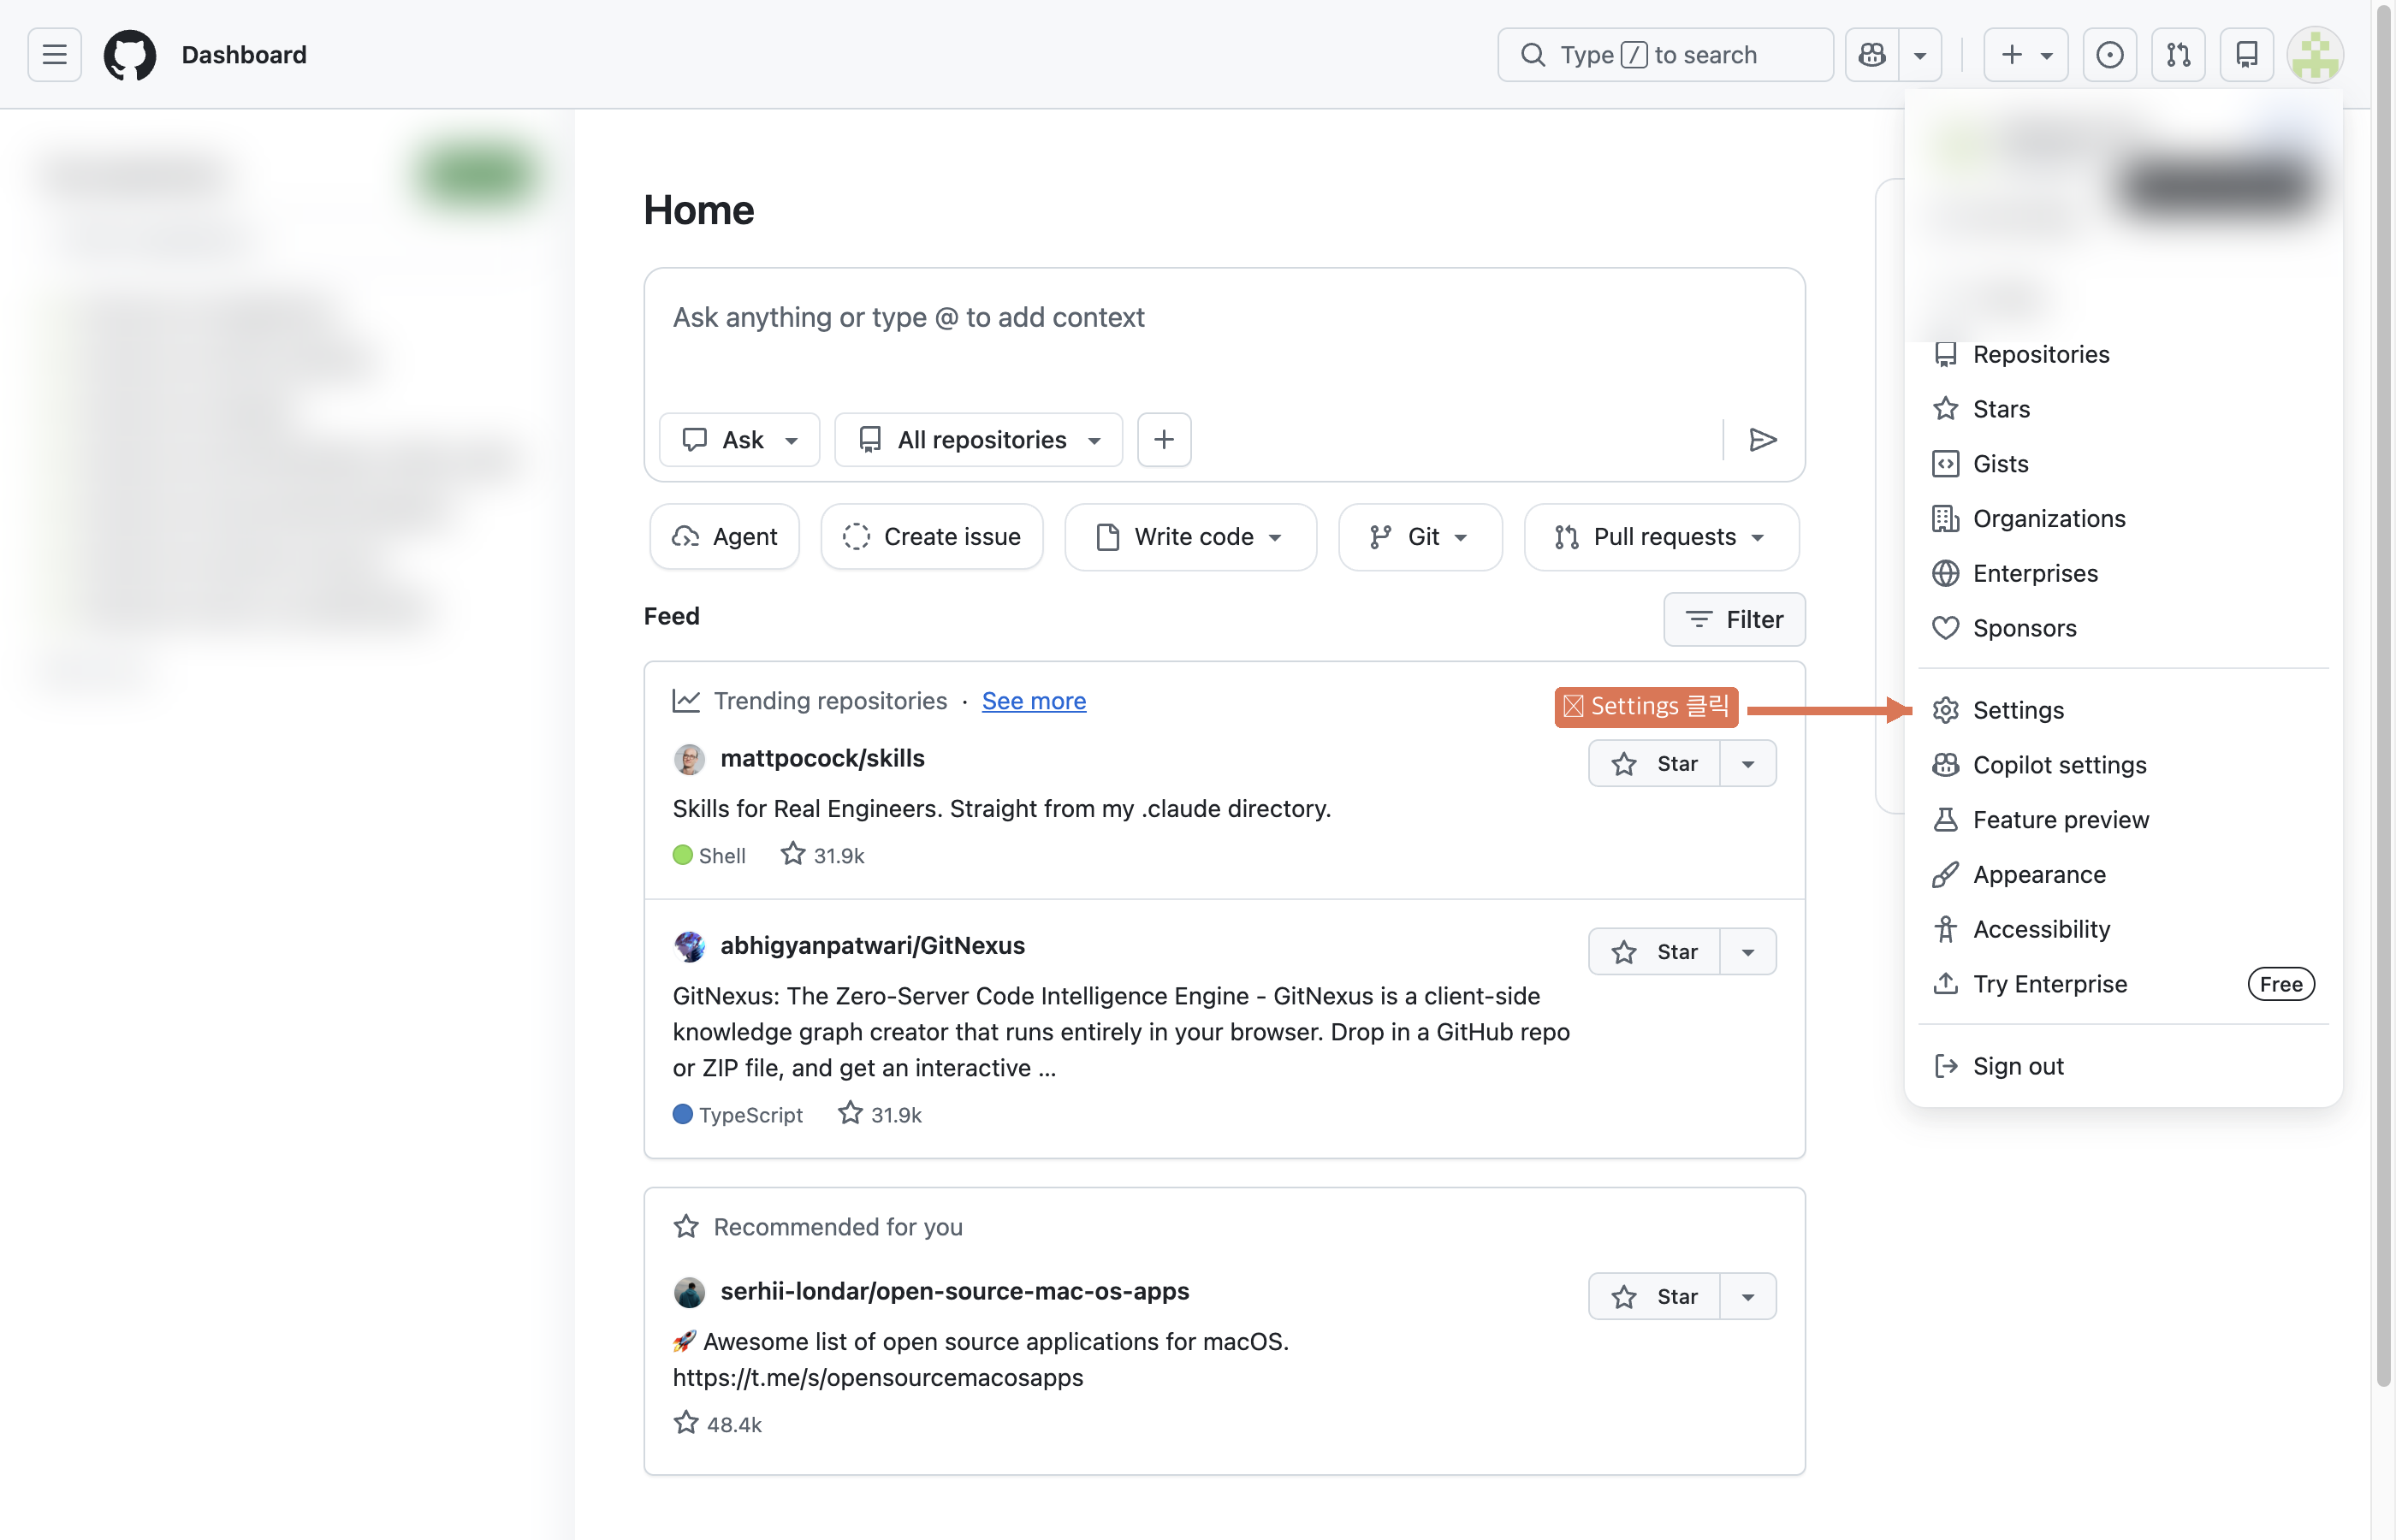This screenshot has height=1540, width=2396.
Task: Open Stars in the user menu
Action: 2124,409
